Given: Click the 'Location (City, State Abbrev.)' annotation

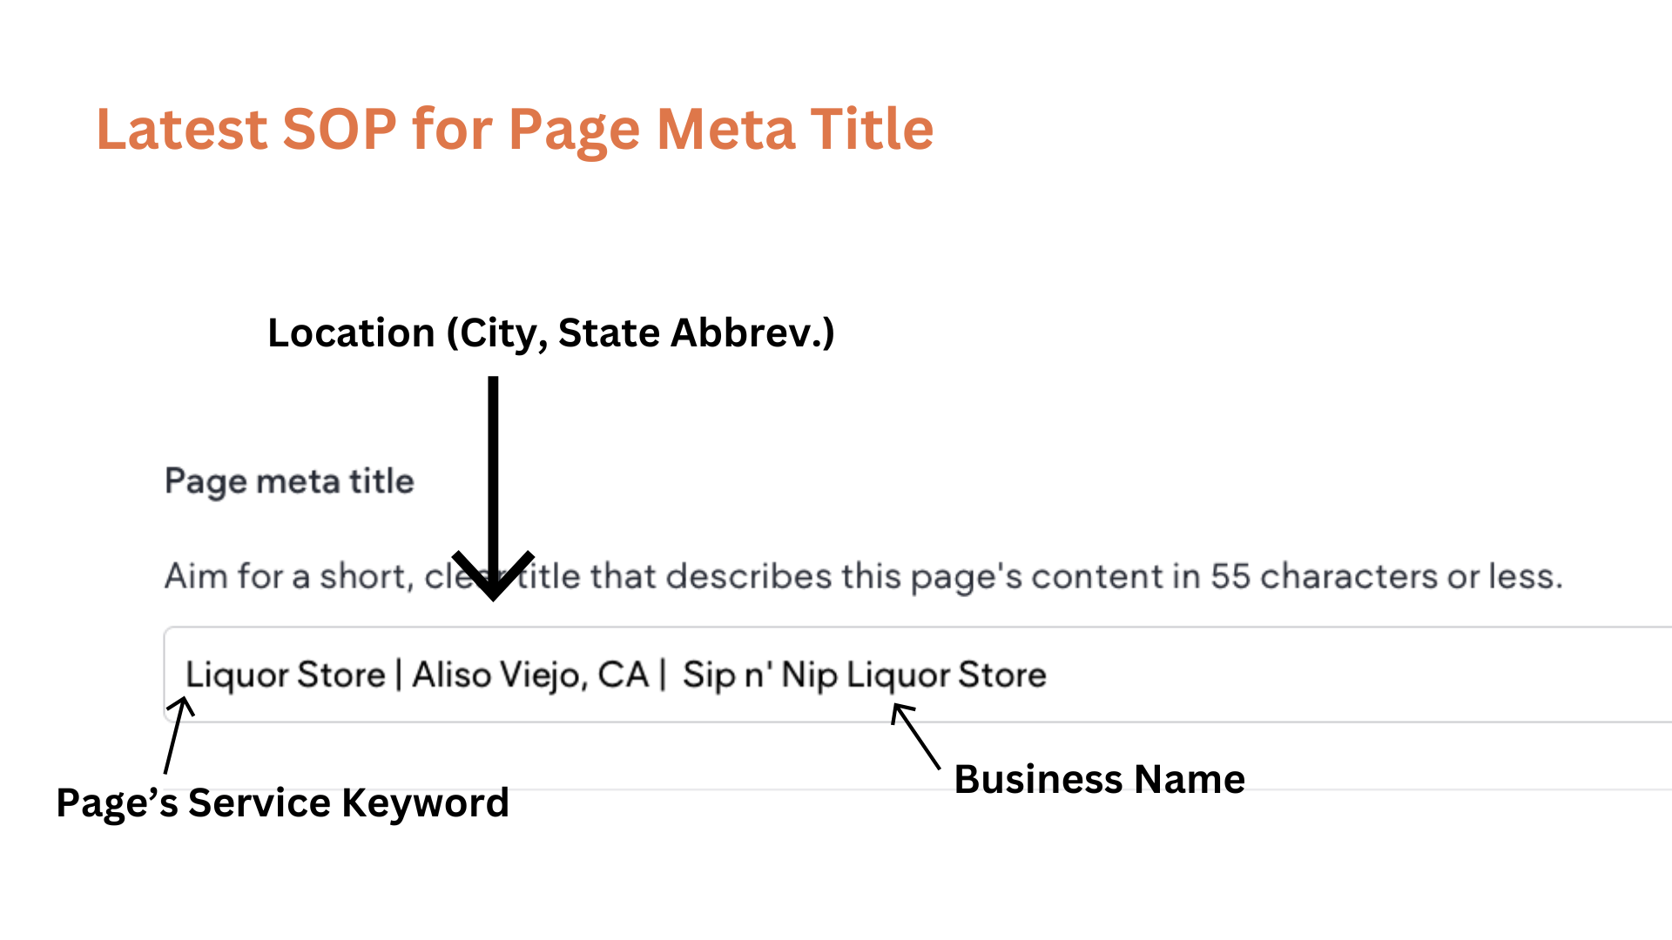Looking at the screenshot, I should coord(550,333).
